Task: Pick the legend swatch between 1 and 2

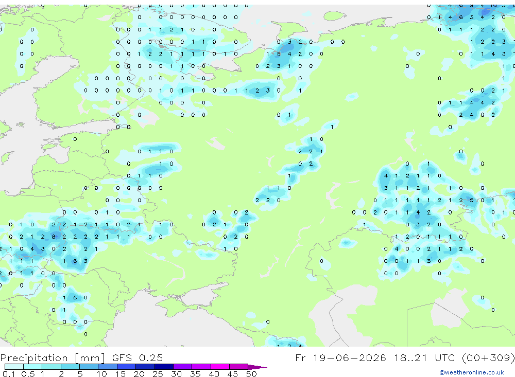Action: (51, 367)
